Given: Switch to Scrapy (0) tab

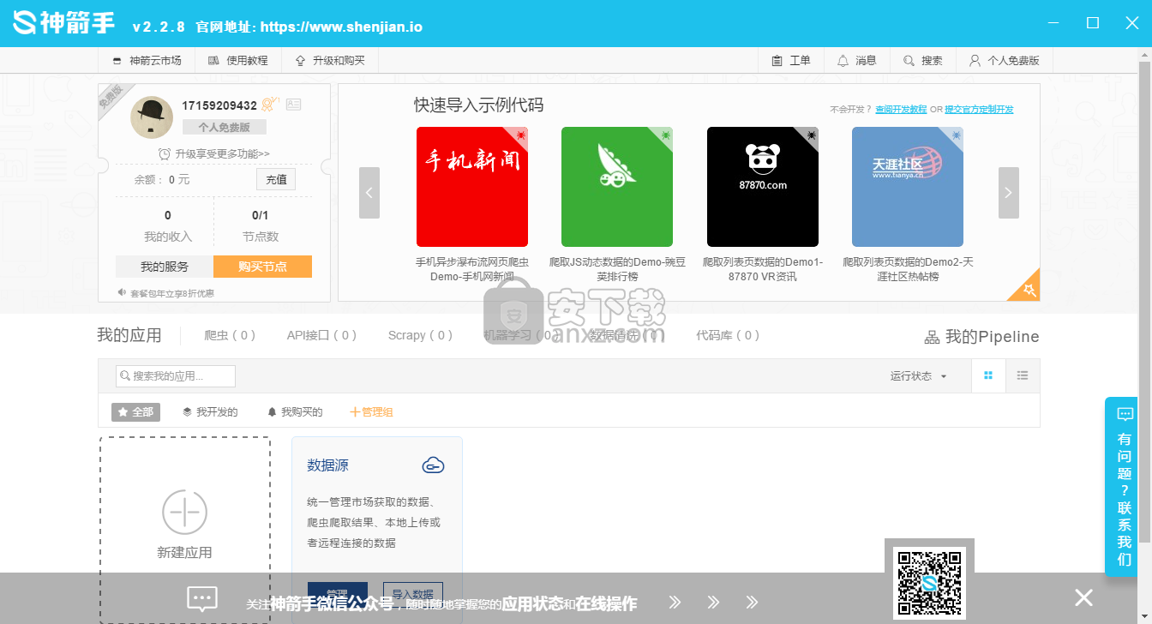Looking at the screenshot, I should (x=420, y=335).
